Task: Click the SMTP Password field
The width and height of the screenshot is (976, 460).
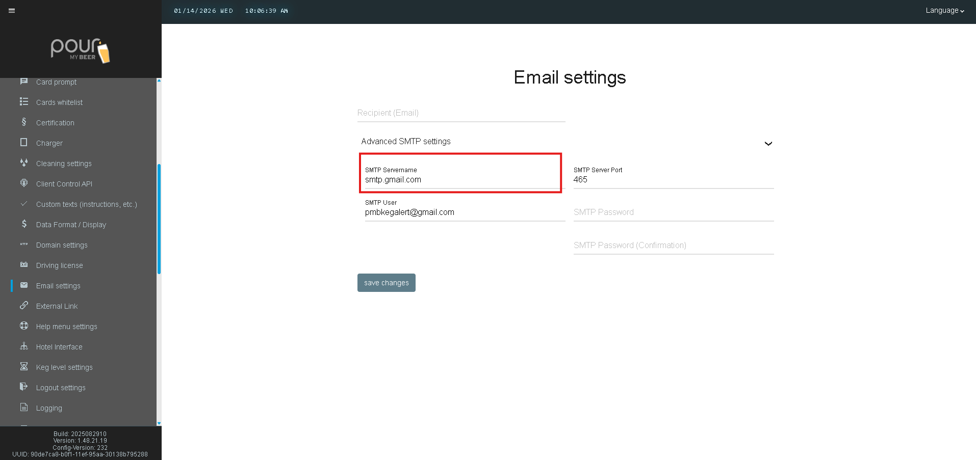Action: 673,212
